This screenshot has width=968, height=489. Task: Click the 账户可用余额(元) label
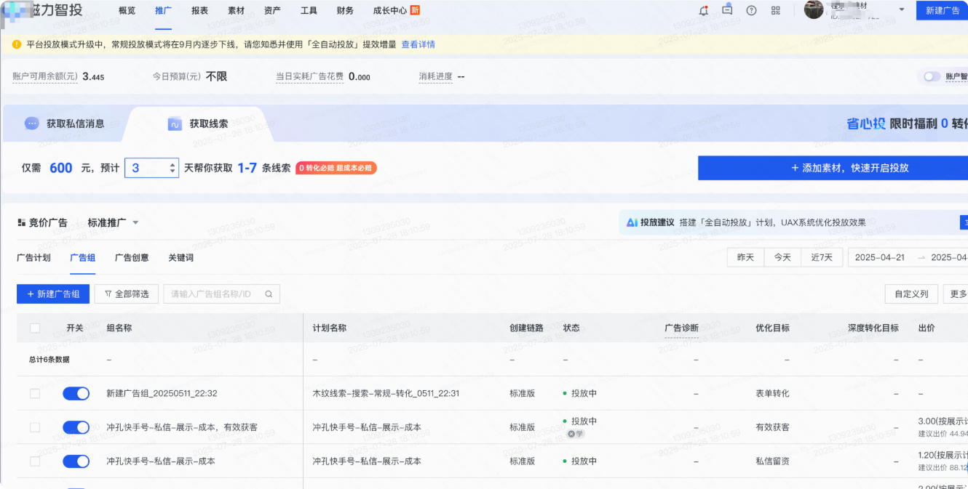45,76
